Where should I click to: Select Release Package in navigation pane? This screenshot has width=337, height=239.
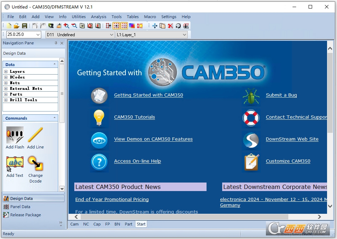click(33, 215)
